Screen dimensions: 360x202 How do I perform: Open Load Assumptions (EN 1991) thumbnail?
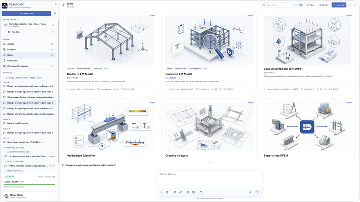coord(307,40)
